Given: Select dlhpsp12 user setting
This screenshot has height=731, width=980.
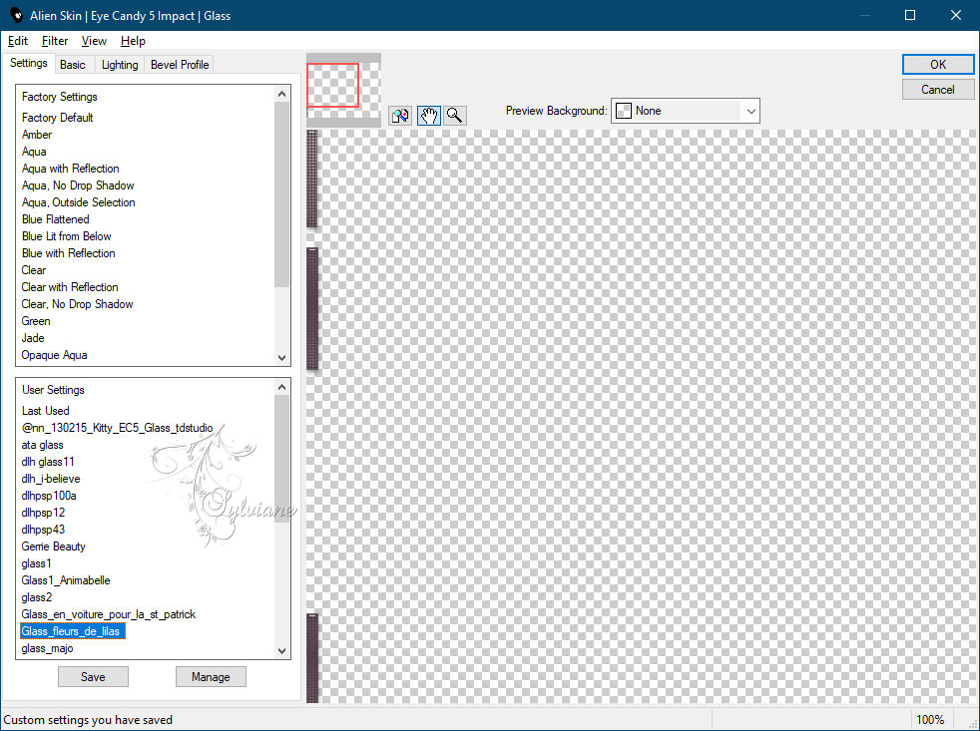Looking at the screenshot, I should (43, 512).
